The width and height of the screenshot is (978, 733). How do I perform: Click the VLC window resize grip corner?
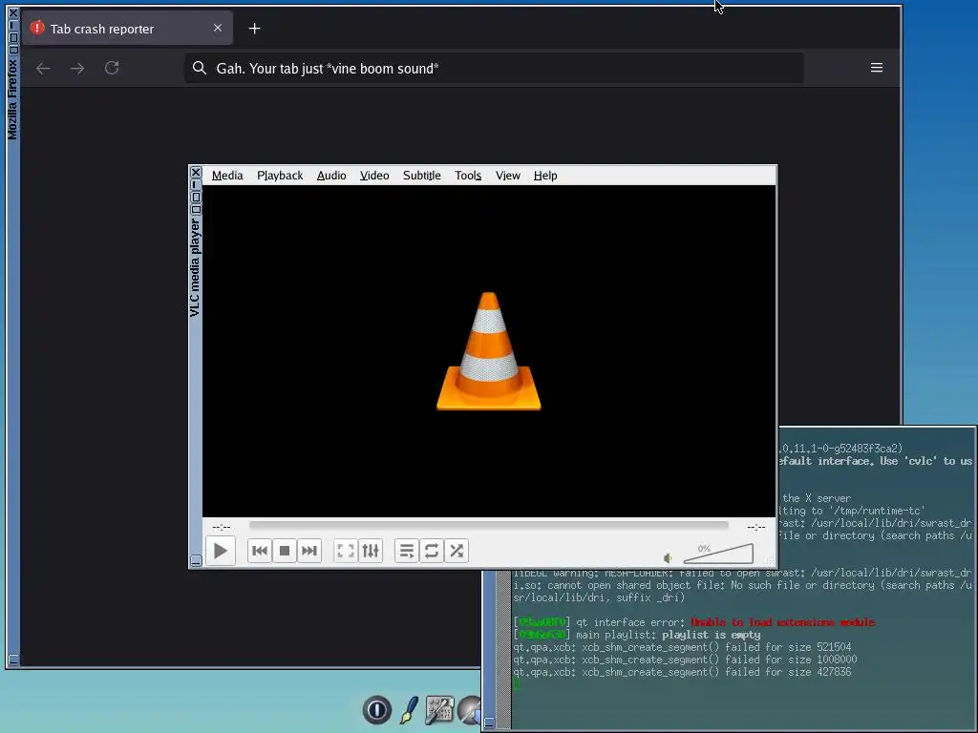pyautogui.click(x=771, y=561)
